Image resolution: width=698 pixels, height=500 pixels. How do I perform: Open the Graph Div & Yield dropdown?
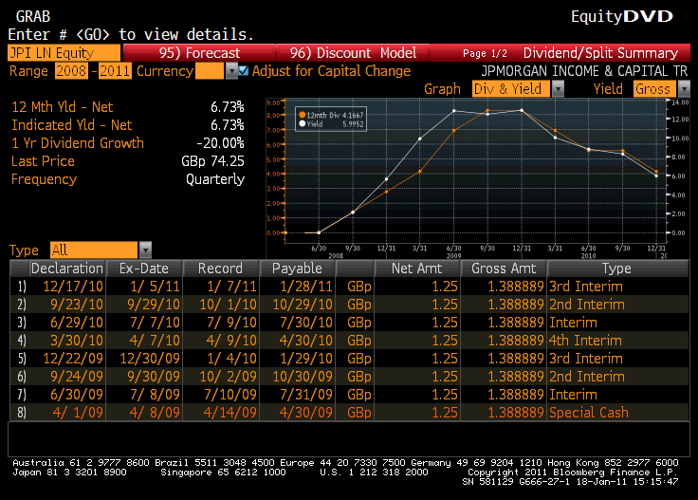tap(557, 88)
